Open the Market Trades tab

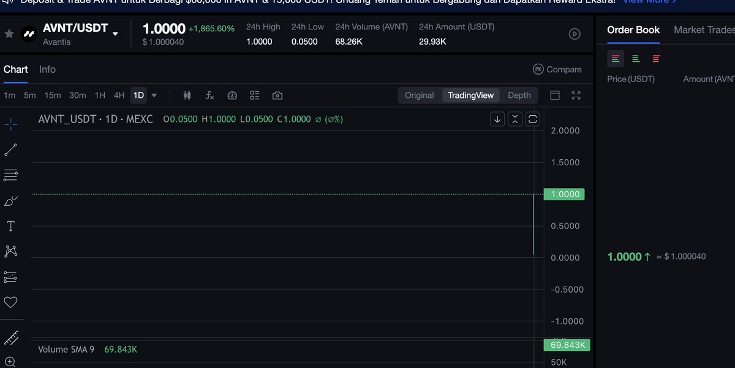pyautogui.click(x=704, y=29)
